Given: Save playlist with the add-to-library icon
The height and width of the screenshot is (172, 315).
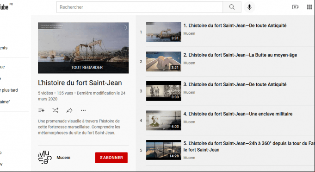Looking at the screenshot, I should [41, 110].
